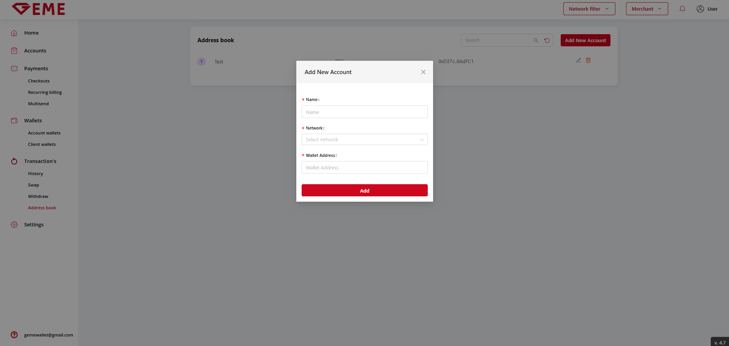Click the notification bell icon
This screenshot has height=346, width=729.
(682, 9)
